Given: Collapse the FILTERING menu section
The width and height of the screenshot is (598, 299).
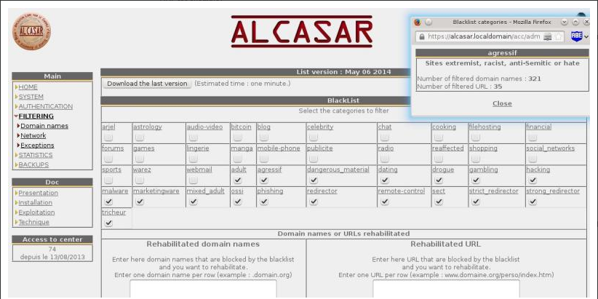Looking at the screenshot, I should click(36, 116).
